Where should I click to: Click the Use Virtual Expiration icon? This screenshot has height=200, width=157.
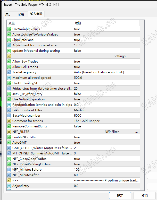pos(9,99)
